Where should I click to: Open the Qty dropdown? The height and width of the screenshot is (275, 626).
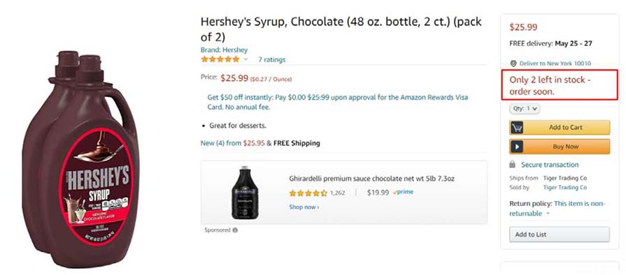[x=525, y=108]
